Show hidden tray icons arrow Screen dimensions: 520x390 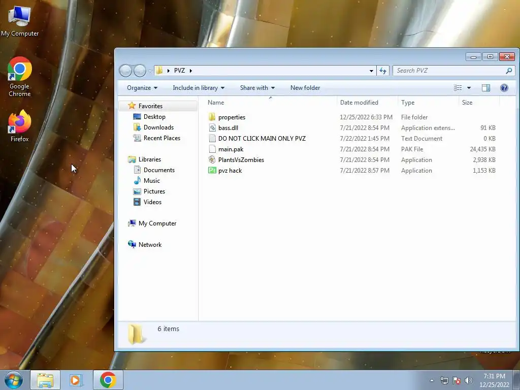point(432,380)
